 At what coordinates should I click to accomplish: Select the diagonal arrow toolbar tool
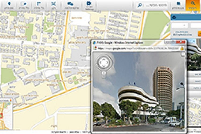coord(25,4)
